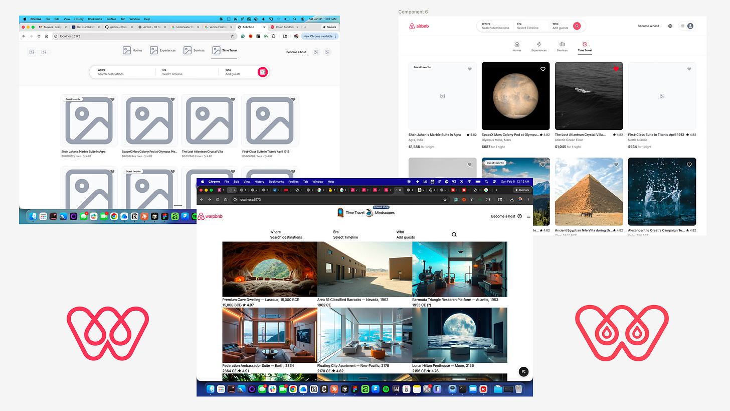Select Mindscapes tab on warpbnb page
The height and width of the screenshot is (411, 730).
381,212
